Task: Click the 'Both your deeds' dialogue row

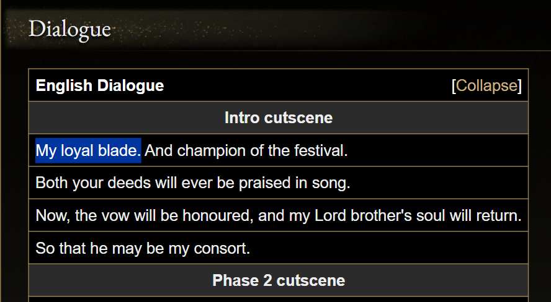Action: (x=193, y=183)
